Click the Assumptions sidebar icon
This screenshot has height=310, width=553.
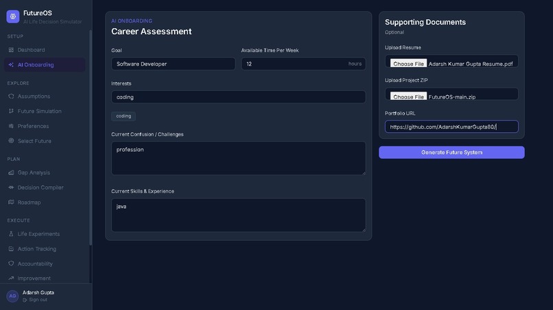click(11, 96)
